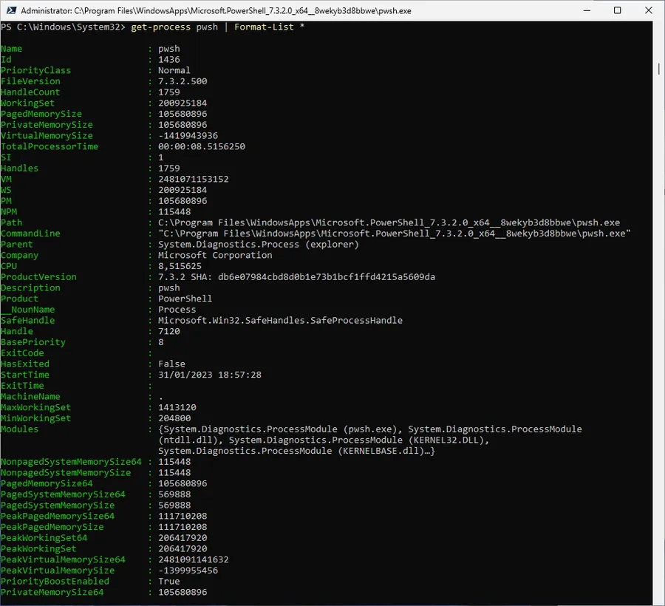Click NPM value 115448

(x=174, y=212)
